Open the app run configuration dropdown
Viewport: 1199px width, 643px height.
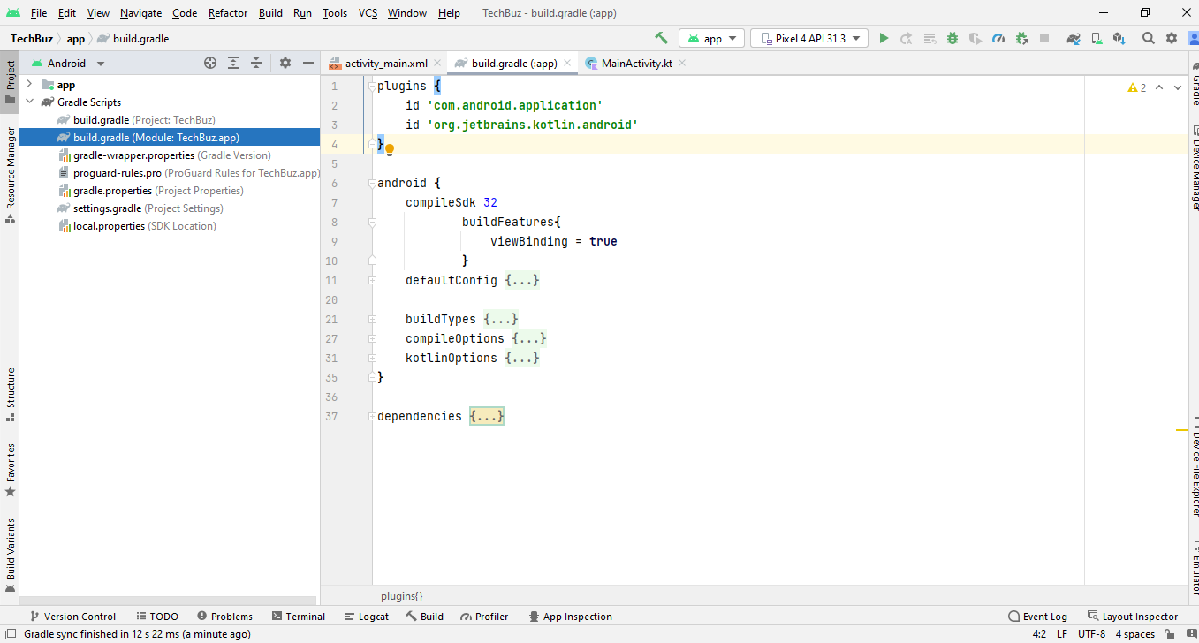(x=712, y=38)
